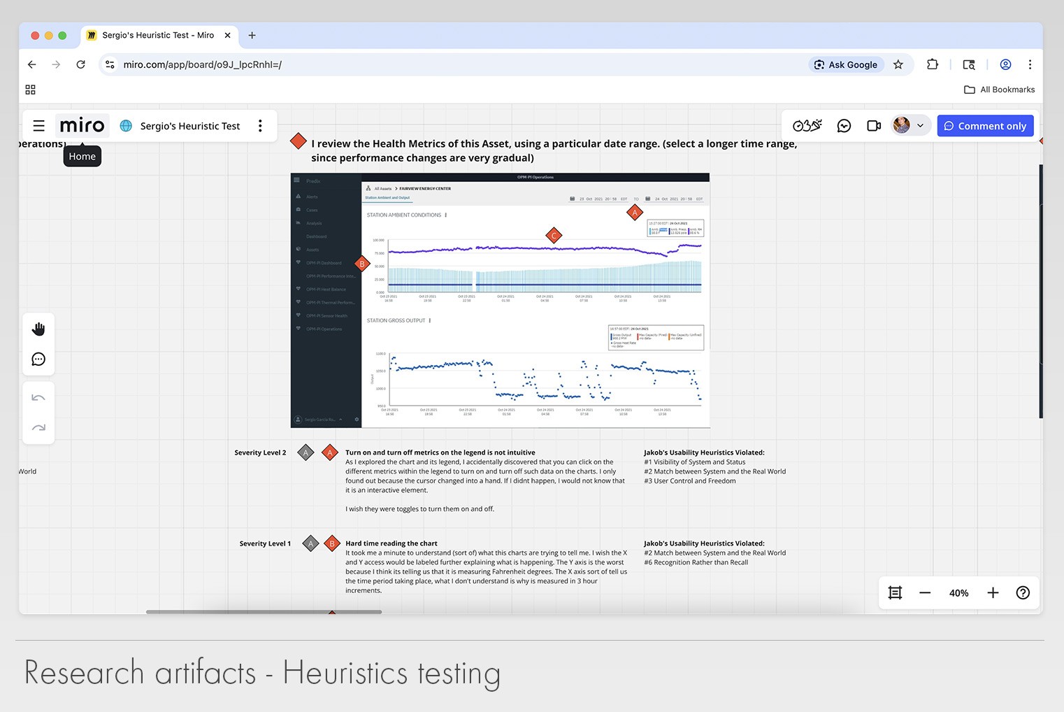Open board options three-dot menu
The image size is (1064, 712).
(260, 126)
